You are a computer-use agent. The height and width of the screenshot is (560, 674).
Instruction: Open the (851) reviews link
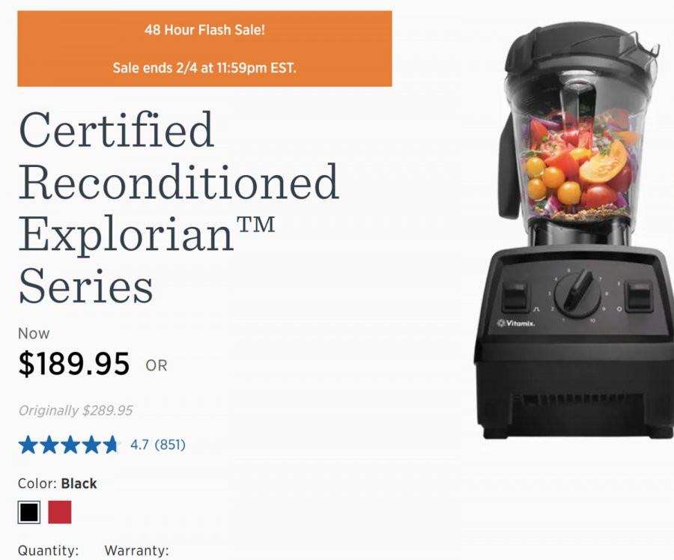170,445
